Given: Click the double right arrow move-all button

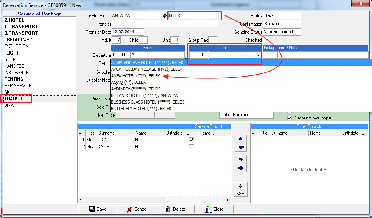Looking at the screenshot, I should pos(241,168).
